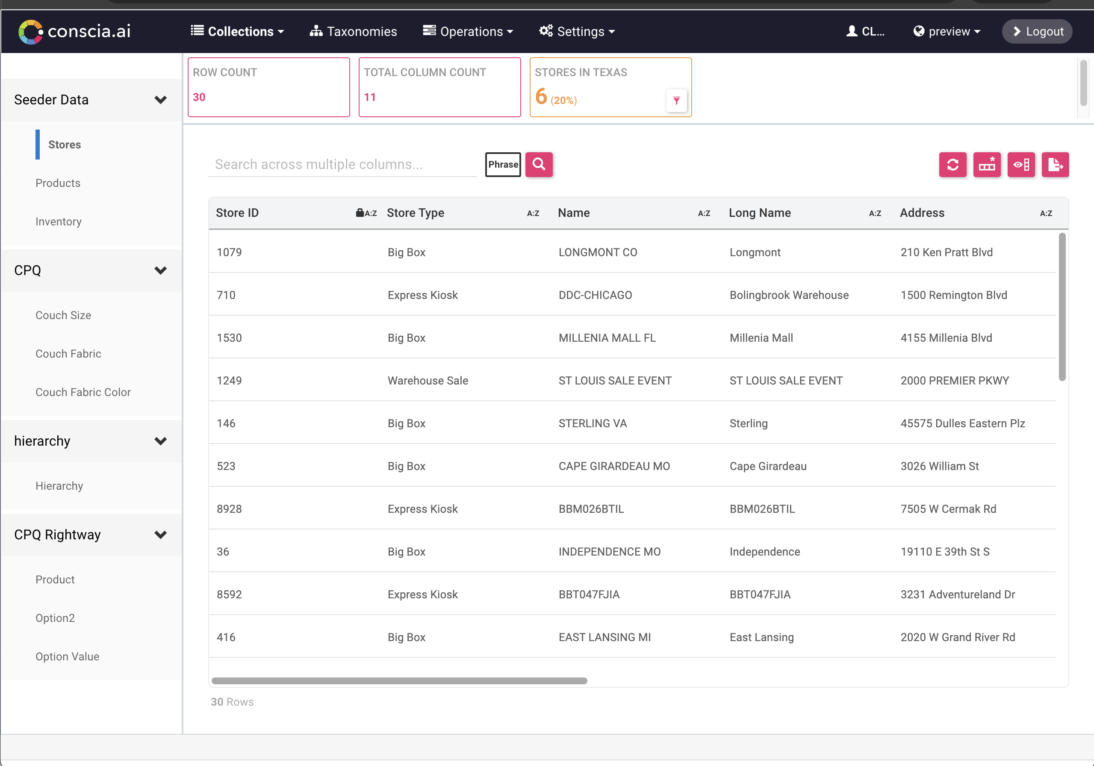This screenshot has height=766, width=1094.
Task: Open column visibility eye icon button
Action: (x=1021, y=165)
